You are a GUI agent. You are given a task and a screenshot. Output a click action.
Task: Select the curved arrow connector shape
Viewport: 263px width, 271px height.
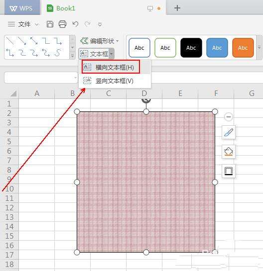coord(34,53)
